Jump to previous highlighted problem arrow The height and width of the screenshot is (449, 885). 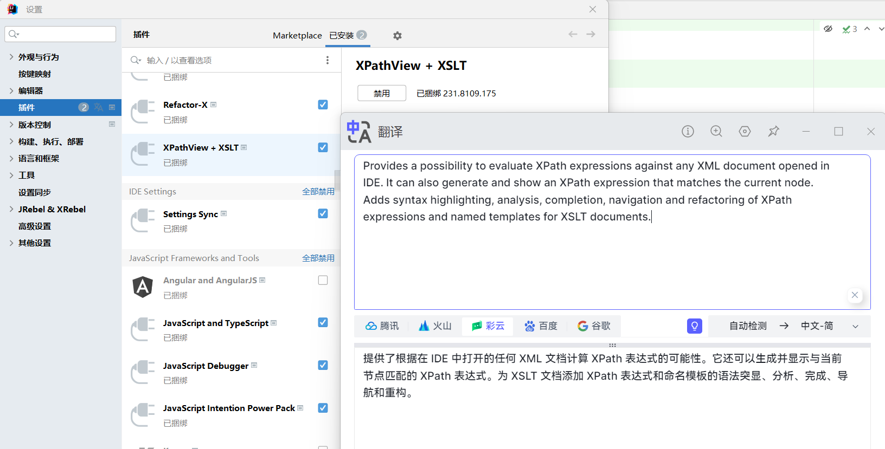click(867, 29)
